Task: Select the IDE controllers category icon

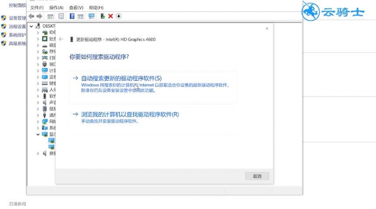Action: (x=45, y=32)
